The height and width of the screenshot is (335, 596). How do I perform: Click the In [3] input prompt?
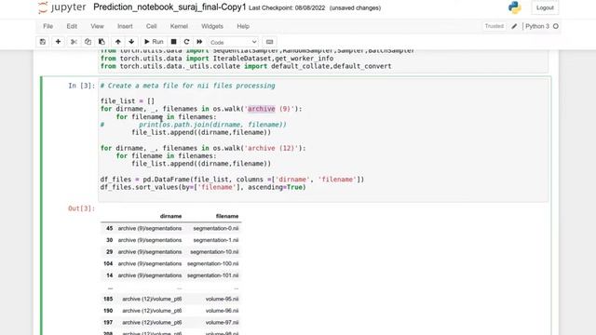coord(81,86)
